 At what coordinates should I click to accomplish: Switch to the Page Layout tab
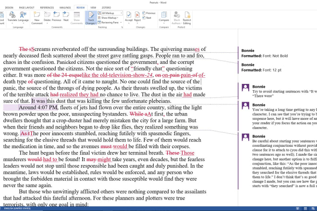point(27,8)
